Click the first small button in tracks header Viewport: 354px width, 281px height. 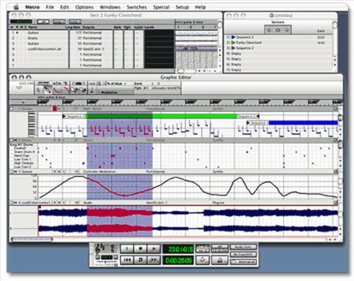(x=43, y=22)
